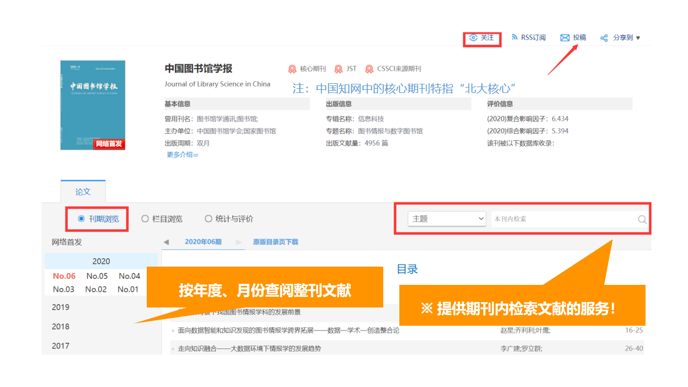Click the 核心期刊 badge icon

tap(292, 69)
